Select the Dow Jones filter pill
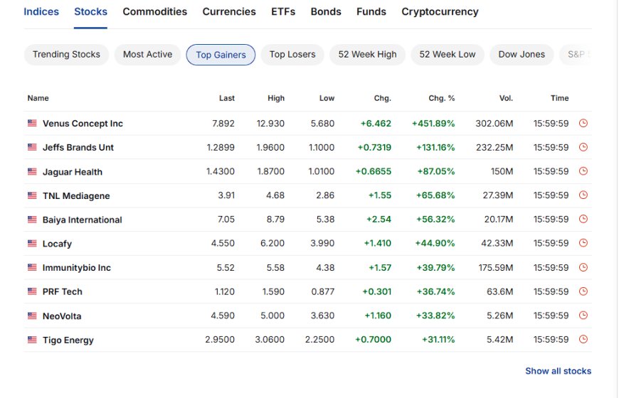The width and height of the screenshot is (619, 398). pos(522,55)
